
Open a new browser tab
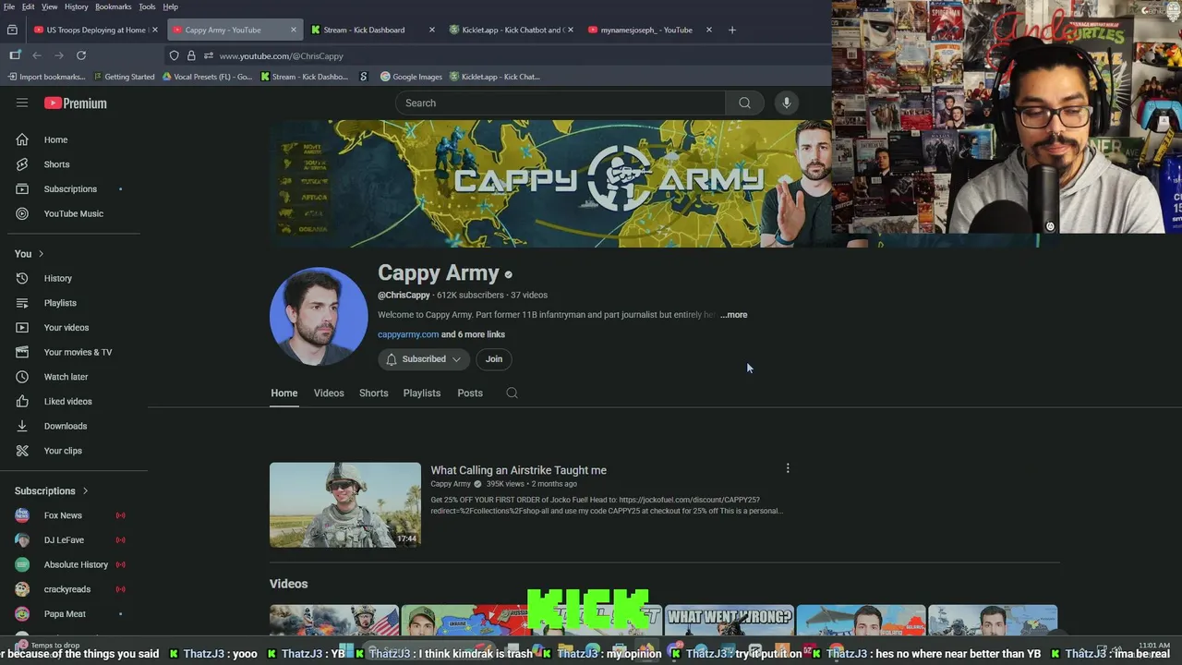731,30
